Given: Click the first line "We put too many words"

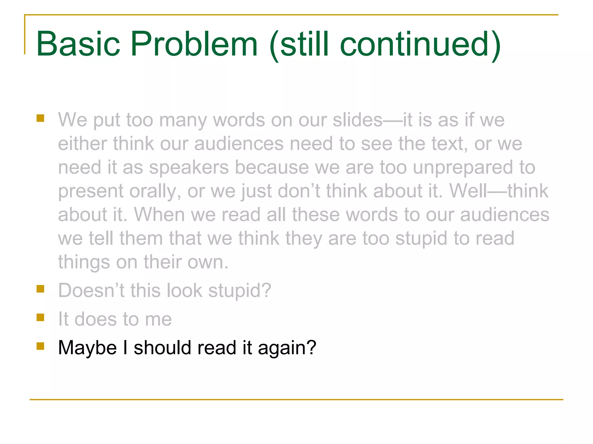Looking at the screenshot, I should (281, 120).
